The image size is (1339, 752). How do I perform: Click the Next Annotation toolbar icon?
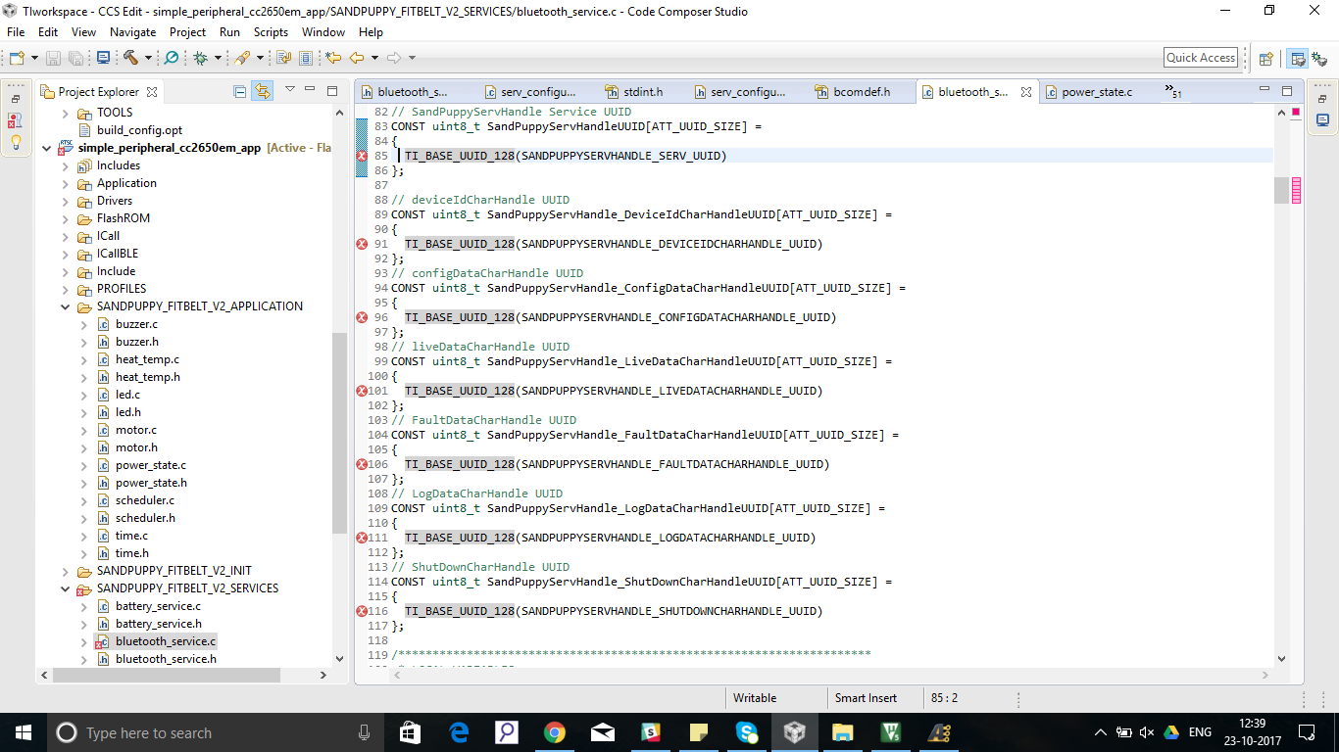(x=283, y=58)
